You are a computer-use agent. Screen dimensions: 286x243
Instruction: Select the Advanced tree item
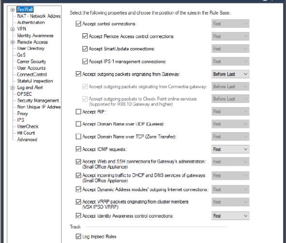click(27, 139)
